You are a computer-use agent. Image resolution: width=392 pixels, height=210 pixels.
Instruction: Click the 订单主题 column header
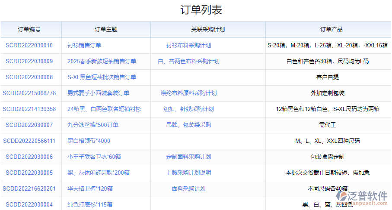click(106, 30)
